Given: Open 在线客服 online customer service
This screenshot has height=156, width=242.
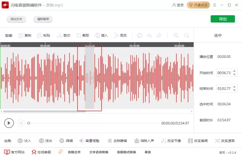Looking at the screenshot, I should [41, 152].
